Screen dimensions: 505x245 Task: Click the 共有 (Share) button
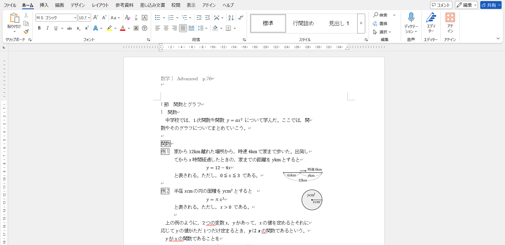pyautogui.click(x=489, y=5)
